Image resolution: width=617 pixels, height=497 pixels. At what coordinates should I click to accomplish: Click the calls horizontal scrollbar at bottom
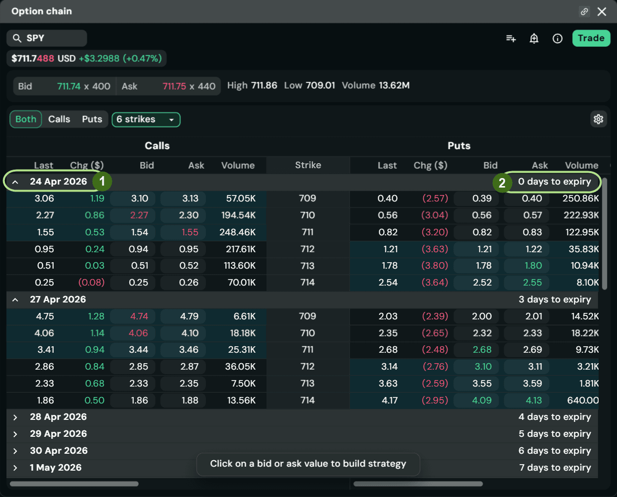[x=74, y=484]
